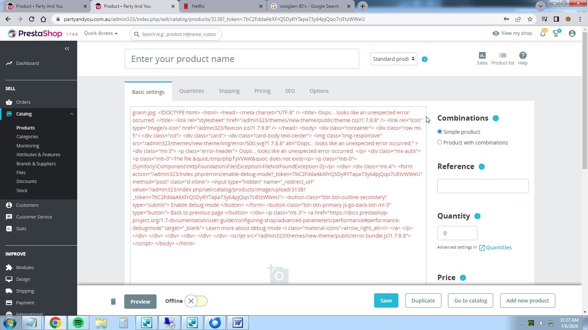Open the Quick Access dropdown
Screen dimensions: 588x330
pyautogui.click(x=101, y=33)
